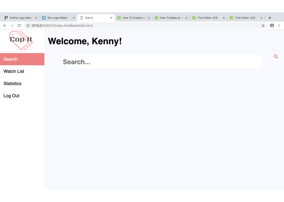Close the Wix Logo Maker tab
284x202 pixels.
pos(74,18)
